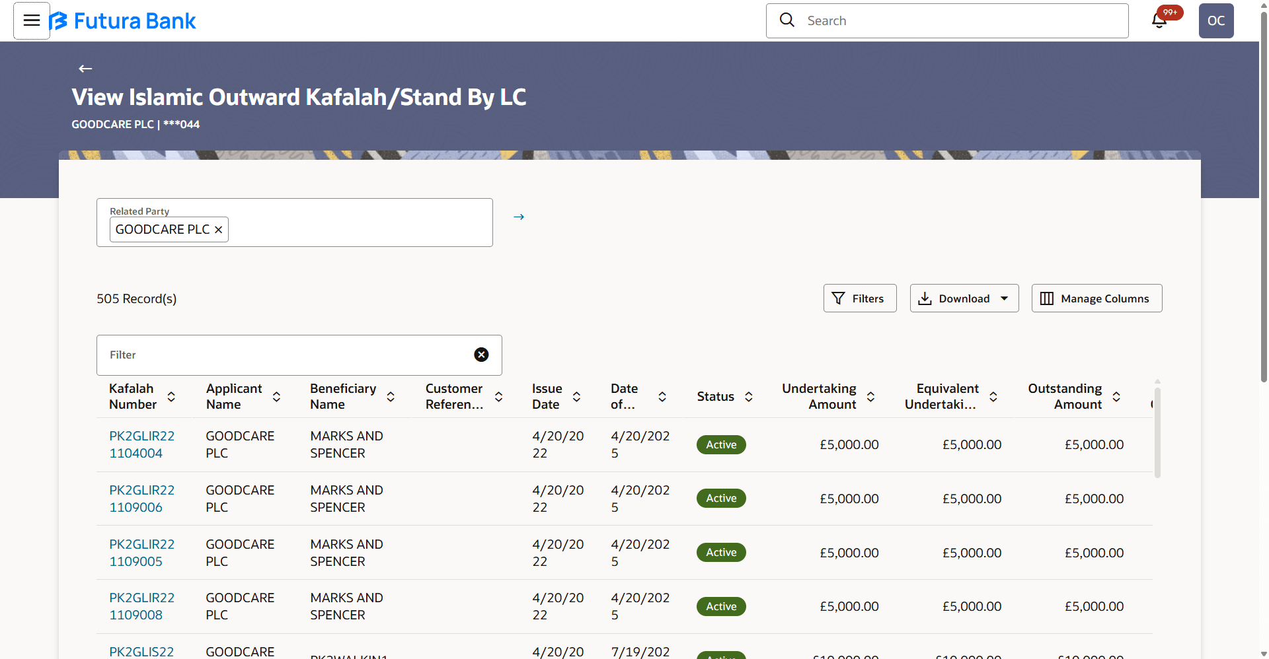
Task: Remove the GOODCARE PLC related party chip
Action: tap(218, 230)
